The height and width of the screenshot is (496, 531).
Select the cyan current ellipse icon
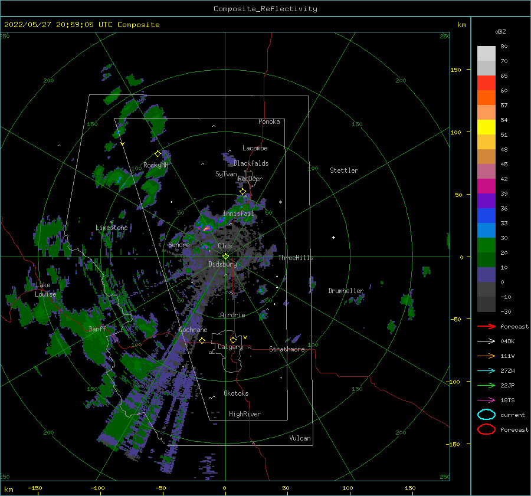point(486,415)
